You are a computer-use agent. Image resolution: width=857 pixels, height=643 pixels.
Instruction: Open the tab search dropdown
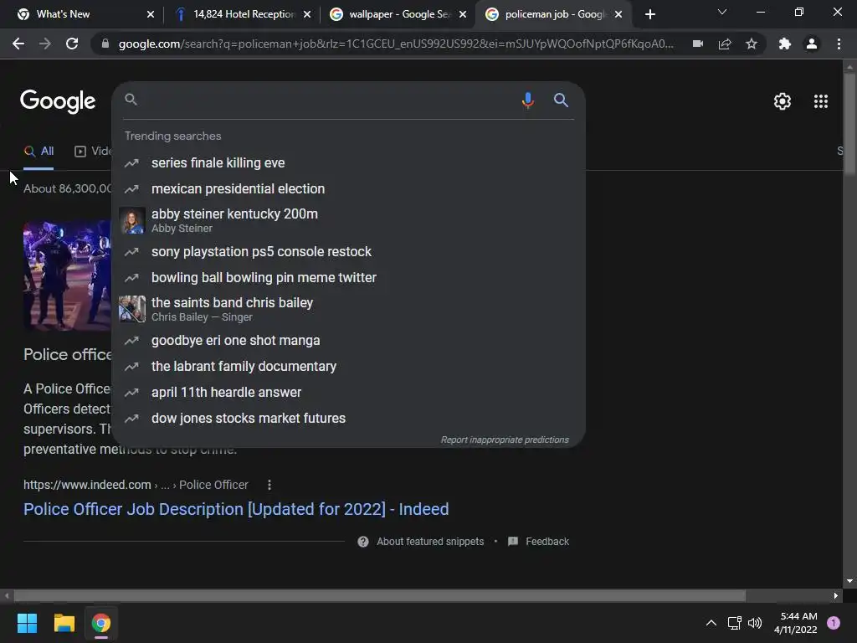(x=722, y=12)
